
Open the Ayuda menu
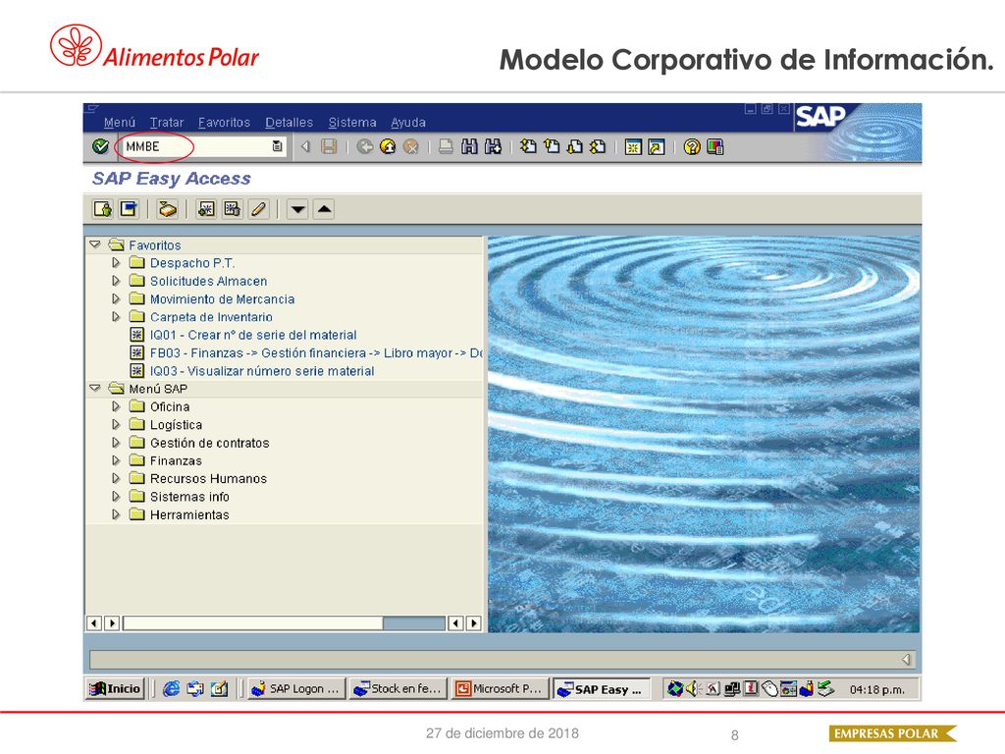click(408, 123)
